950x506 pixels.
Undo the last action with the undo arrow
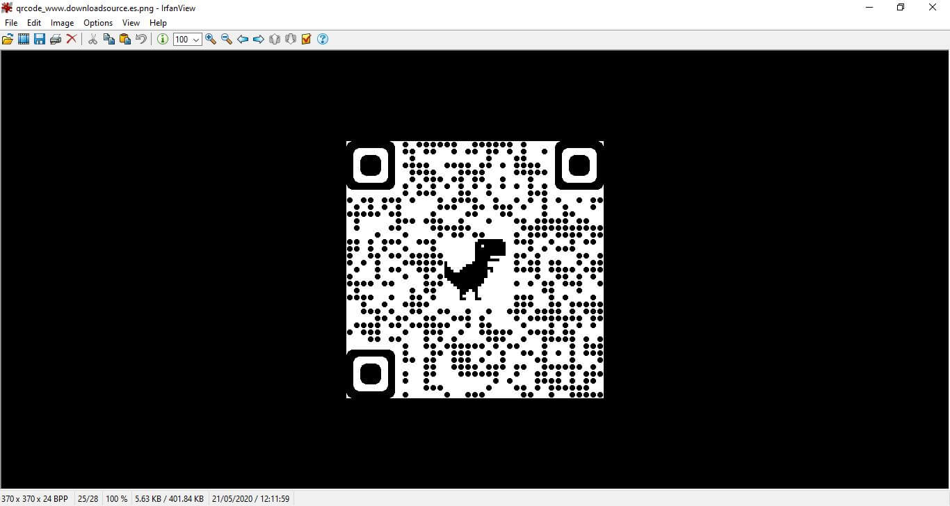(141, 40)
